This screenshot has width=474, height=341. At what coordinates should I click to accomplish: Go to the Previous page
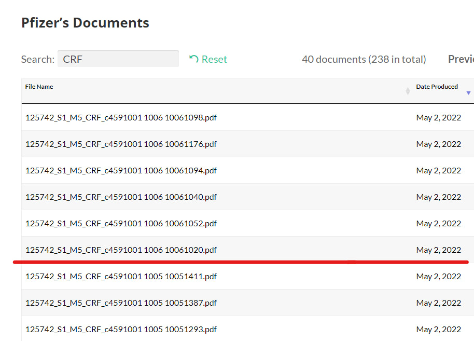coord(461,59)
